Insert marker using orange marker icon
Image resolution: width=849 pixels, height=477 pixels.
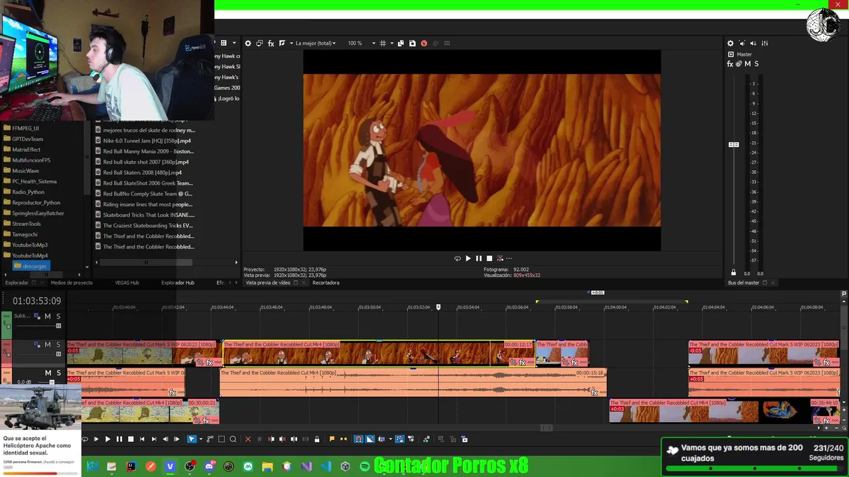tap(332, 439)
